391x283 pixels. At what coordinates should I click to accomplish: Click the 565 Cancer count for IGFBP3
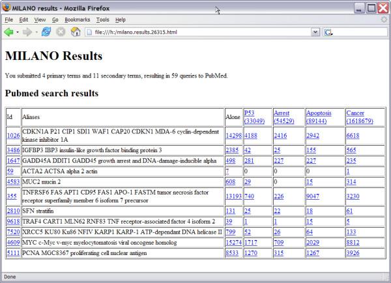click(351, 150)
